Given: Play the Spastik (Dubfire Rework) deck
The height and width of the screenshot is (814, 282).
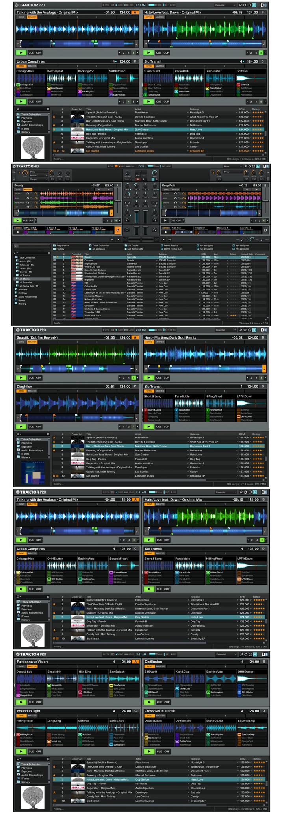Looking at the screenshot, I should 21,377.
